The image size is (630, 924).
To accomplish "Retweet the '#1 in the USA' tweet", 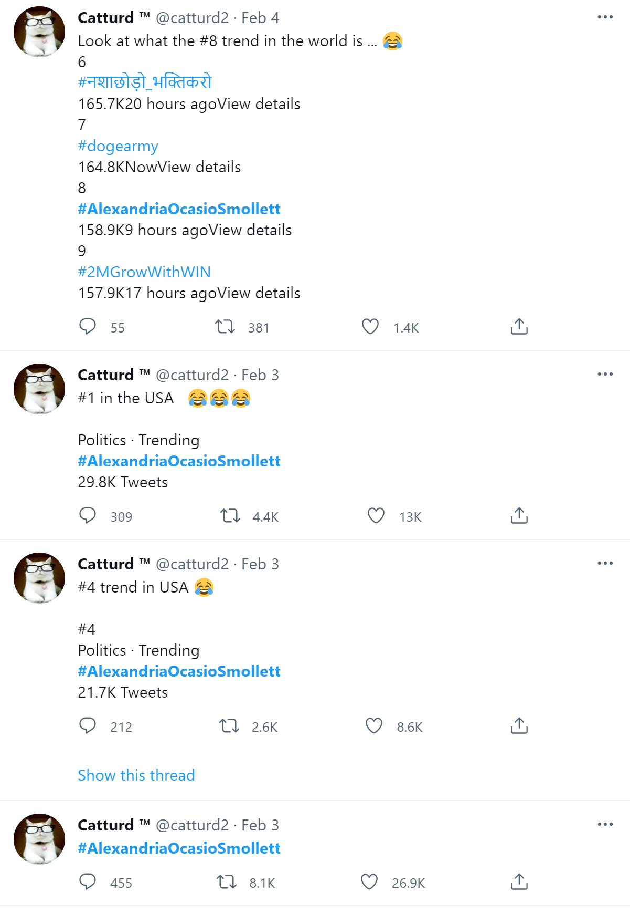I will (230, 516).
